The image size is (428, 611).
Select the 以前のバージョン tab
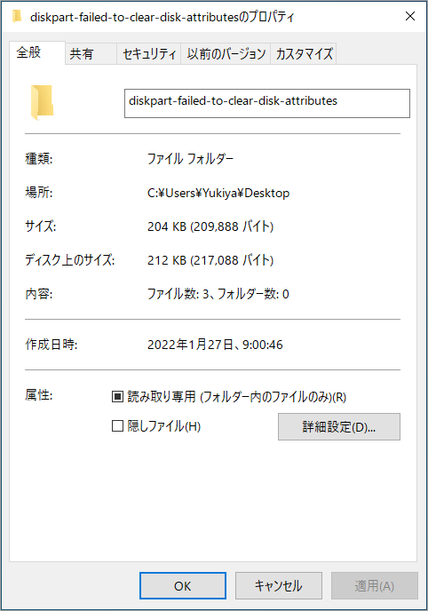click(x=226, y=54)
